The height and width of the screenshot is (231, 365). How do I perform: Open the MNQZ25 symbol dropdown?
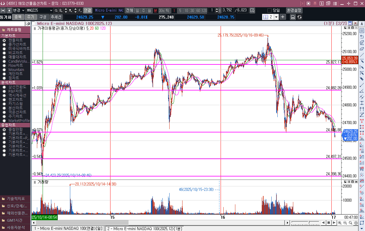coord(51,10)
